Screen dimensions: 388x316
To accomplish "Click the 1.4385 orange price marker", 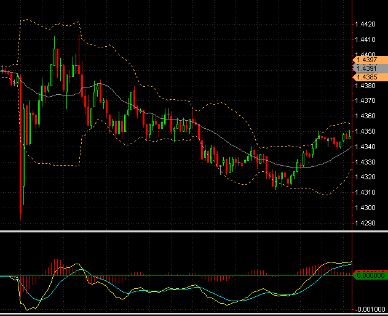I will point(370,77).
